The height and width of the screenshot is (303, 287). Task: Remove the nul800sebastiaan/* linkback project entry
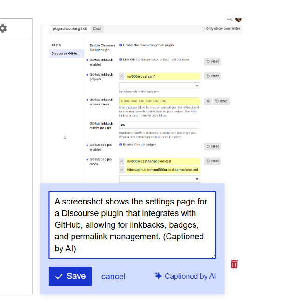click(121, 76)
